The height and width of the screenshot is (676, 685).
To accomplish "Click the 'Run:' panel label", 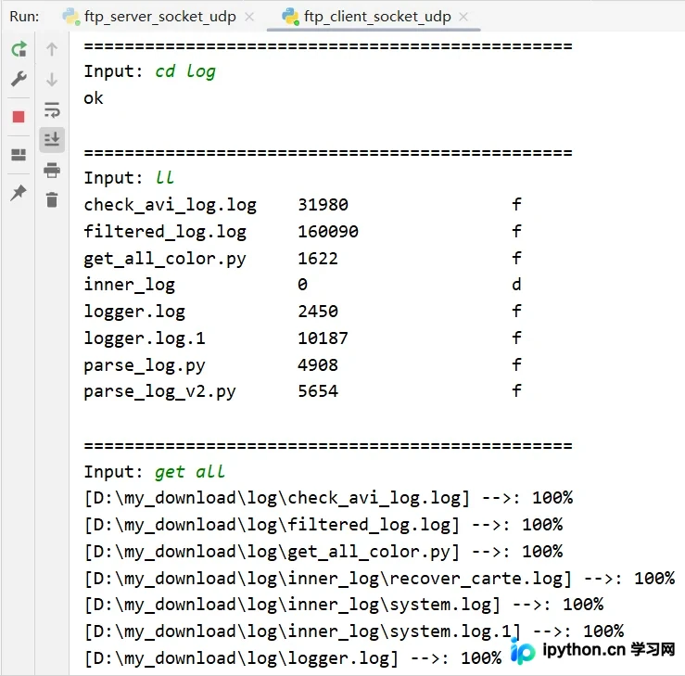I will (24, 17).
